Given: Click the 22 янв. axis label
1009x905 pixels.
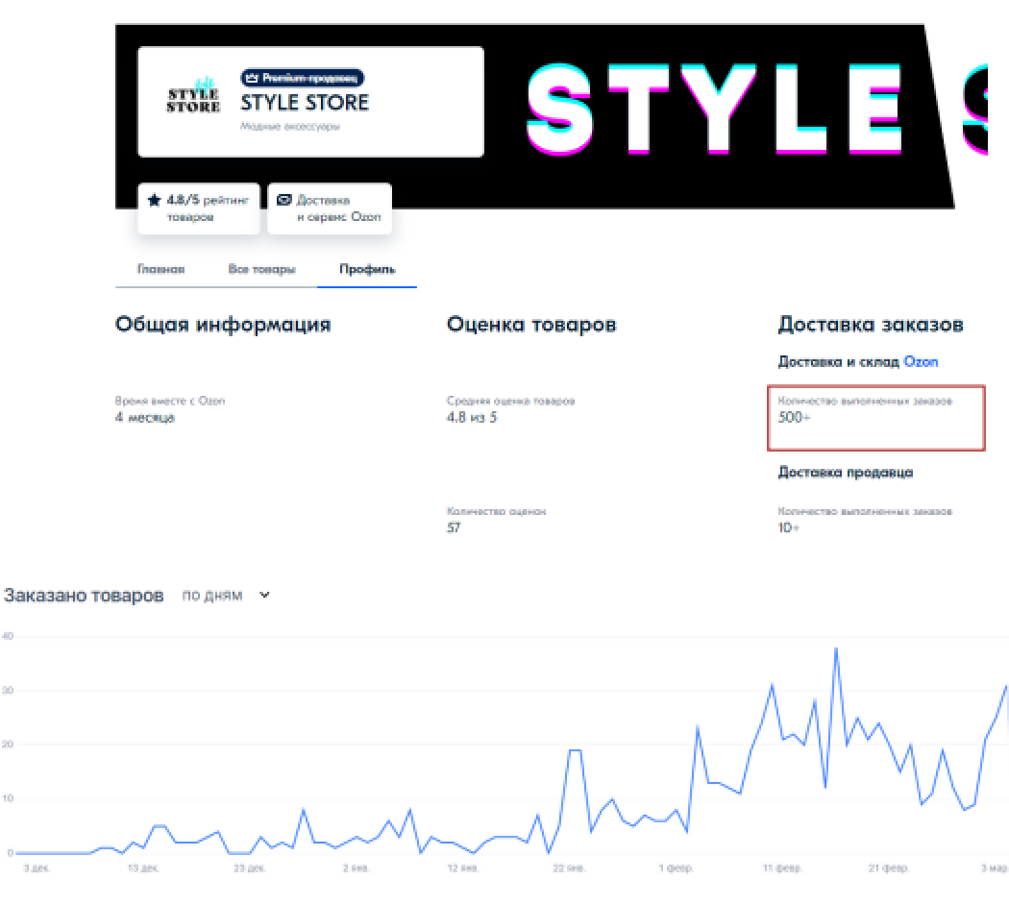Looking at the screenshot, I should (x=569, y=868).
